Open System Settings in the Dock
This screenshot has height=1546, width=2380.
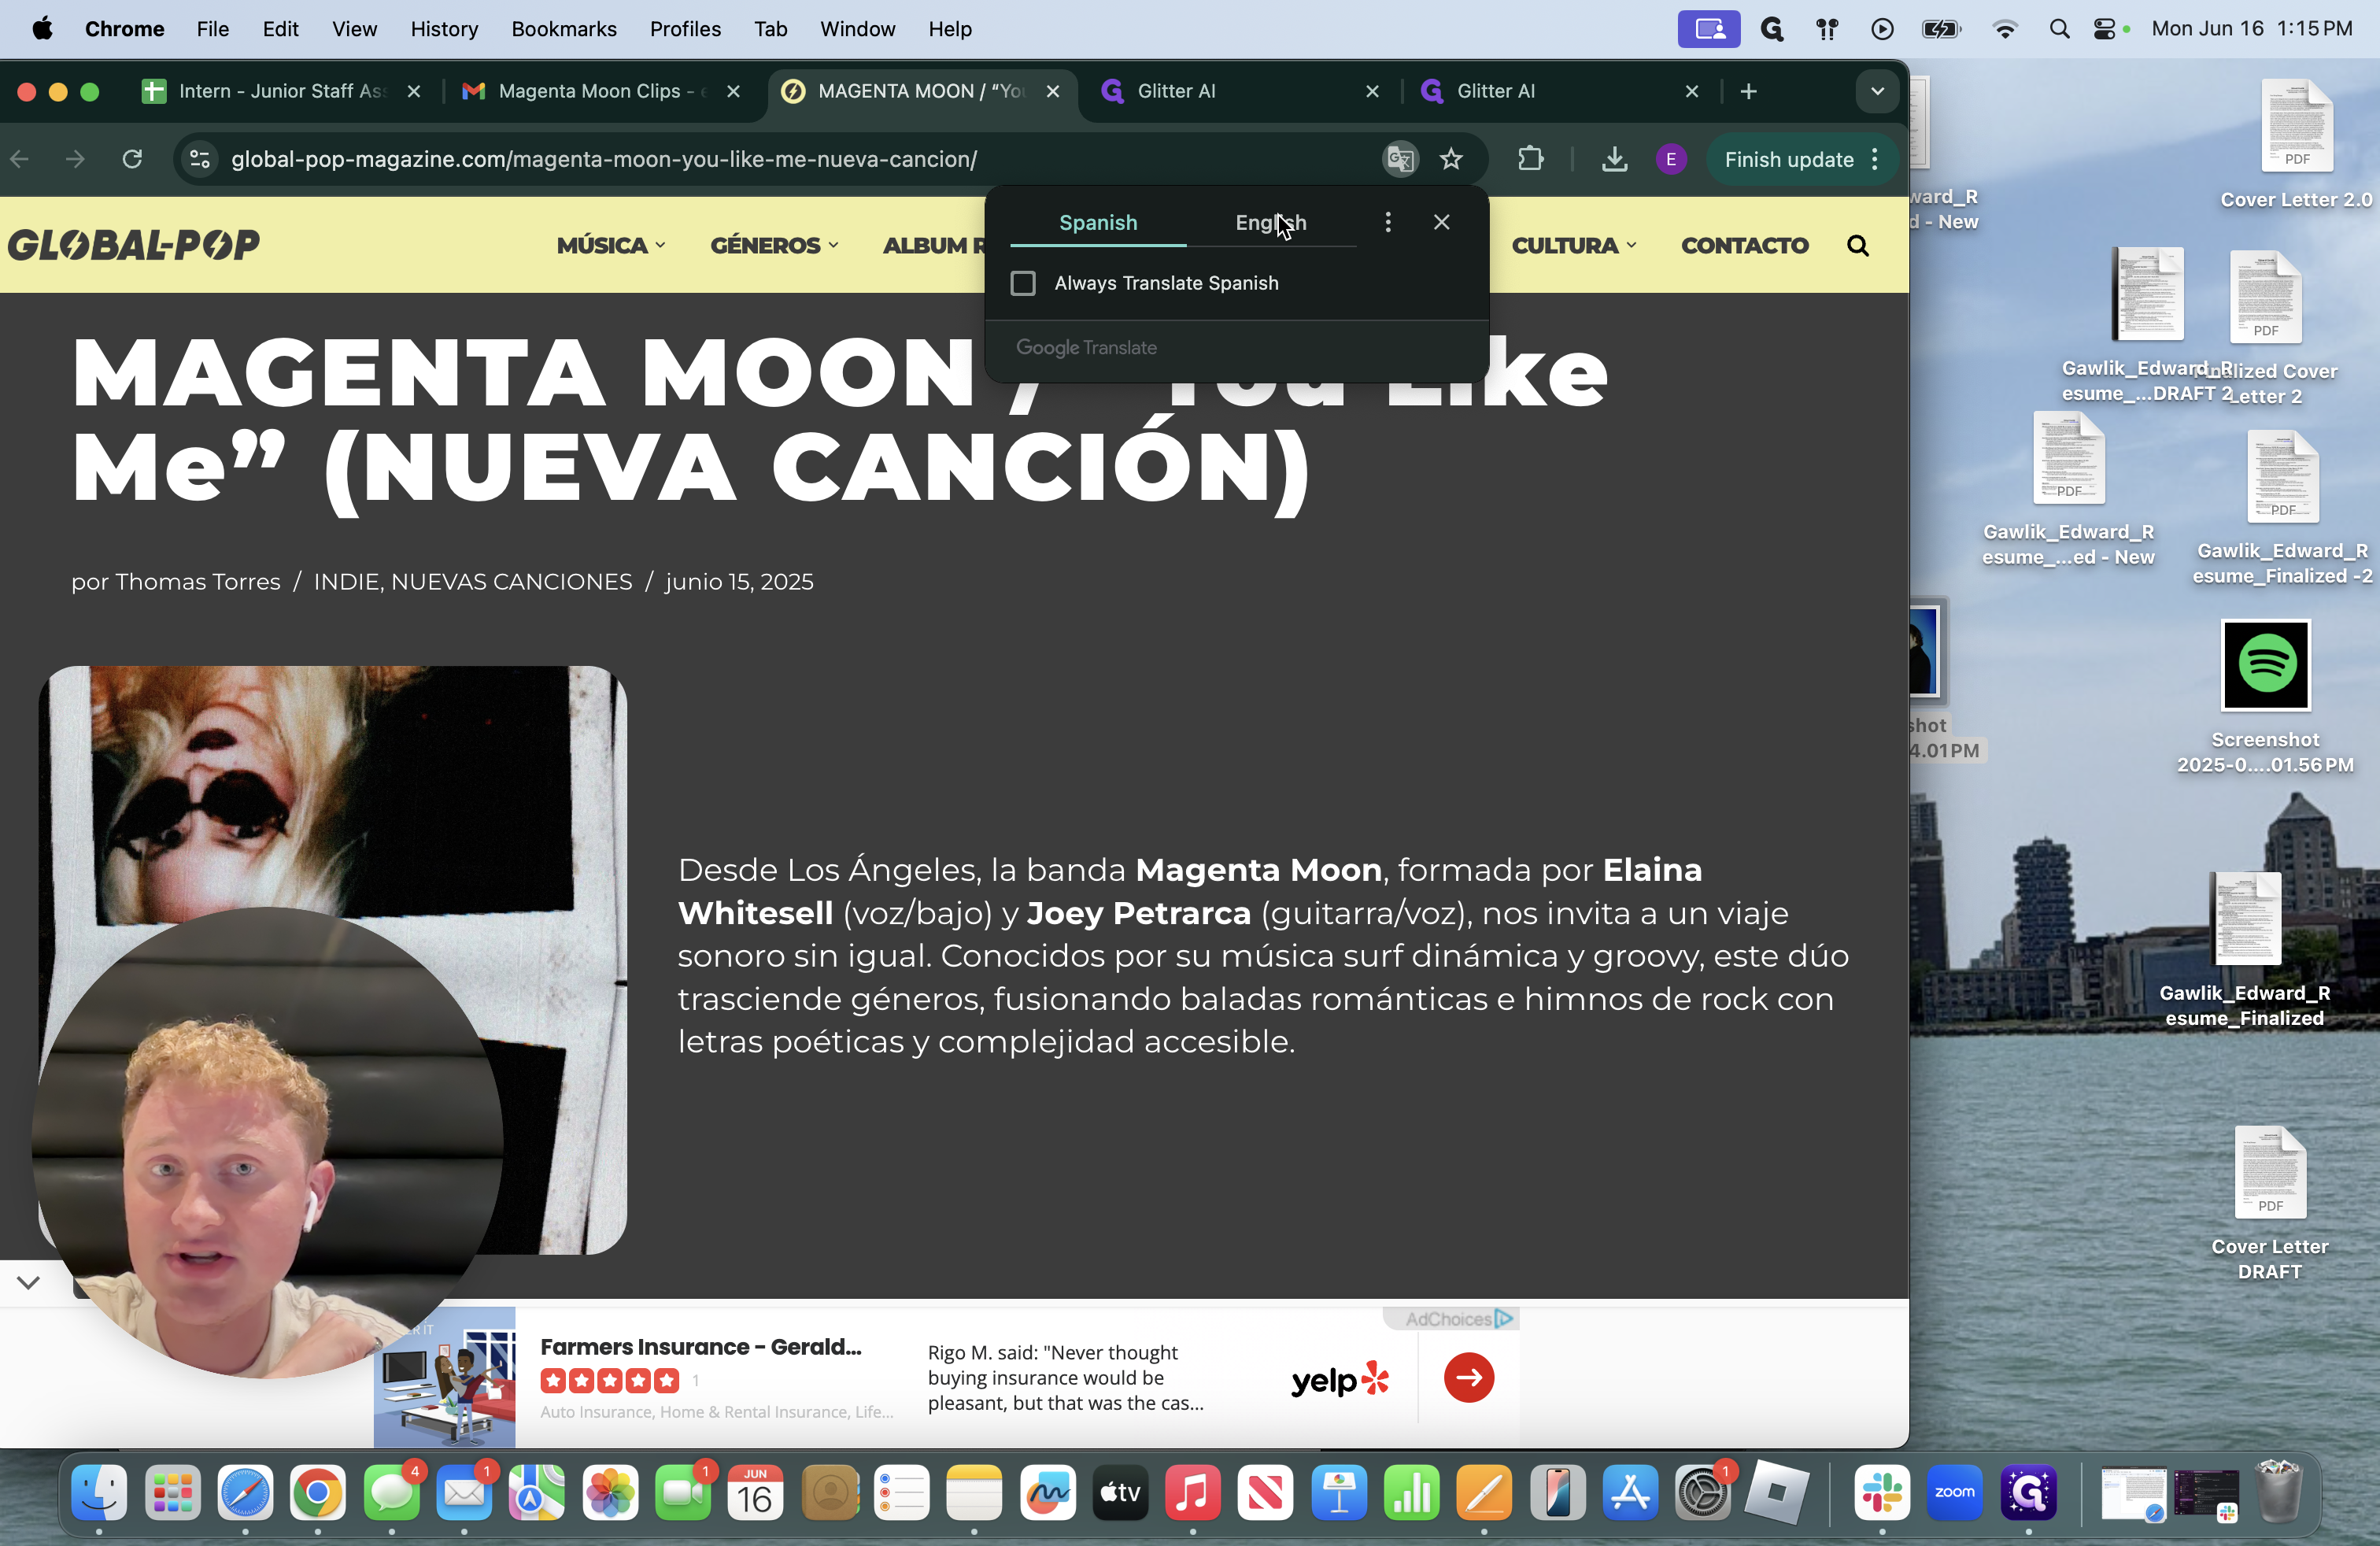[1703, 1493]
